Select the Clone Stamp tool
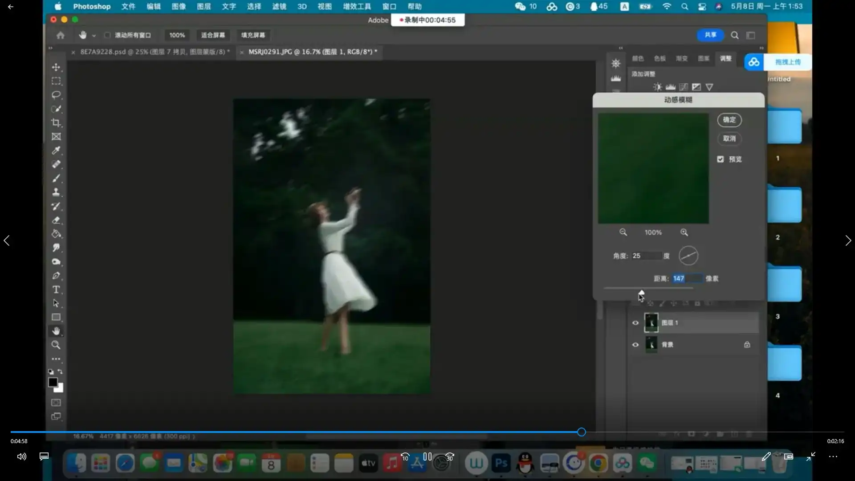The width and height of the screenshot is (855, 481). 56,192
